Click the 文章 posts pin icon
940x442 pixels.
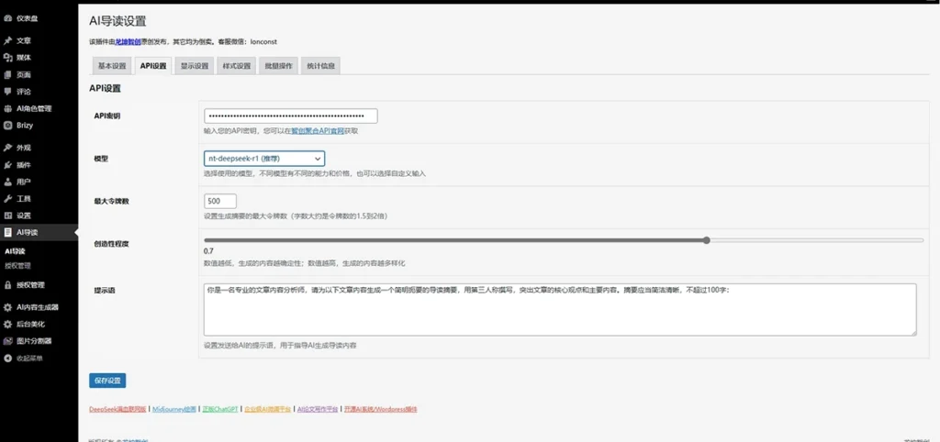pos(8,40)
